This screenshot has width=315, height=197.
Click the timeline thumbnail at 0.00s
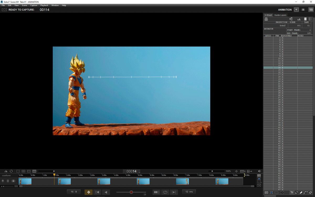tap(25, 182)
